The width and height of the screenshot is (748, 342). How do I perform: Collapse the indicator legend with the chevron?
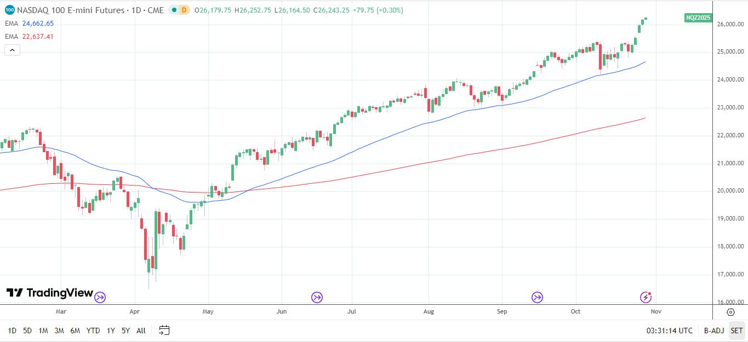point(12,50)
